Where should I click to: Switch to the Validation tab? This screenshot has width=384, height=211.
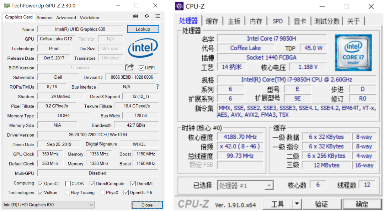(89, 18)
